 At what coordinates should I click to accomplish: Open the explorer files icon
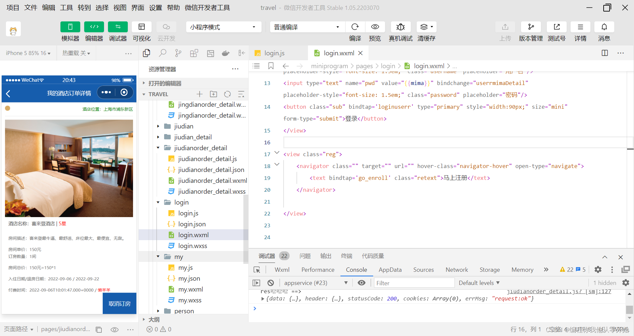tap(146, 53)
